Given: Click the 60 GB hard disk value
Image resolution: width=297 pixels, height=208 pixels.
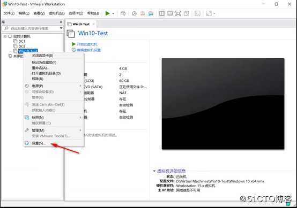Looking at the screenshot, I should (x=124, y=81).
